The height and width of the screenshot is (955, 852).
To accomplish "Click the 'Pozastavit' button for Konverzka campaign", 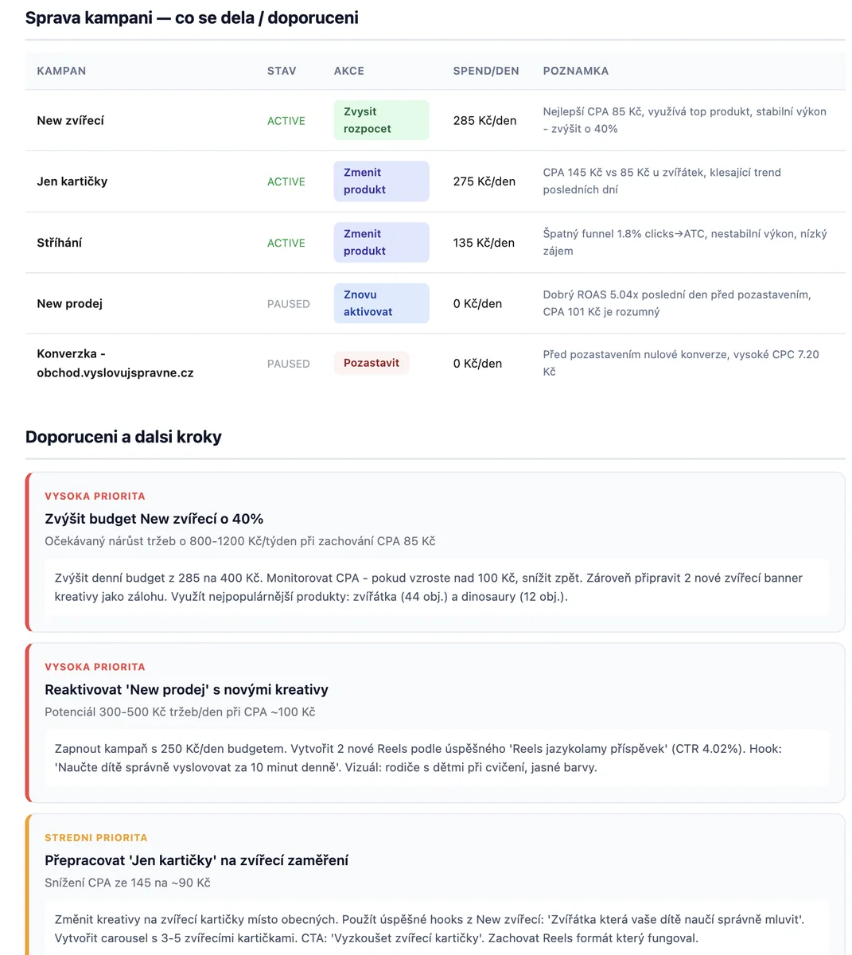I will click(x=371, y=362).
